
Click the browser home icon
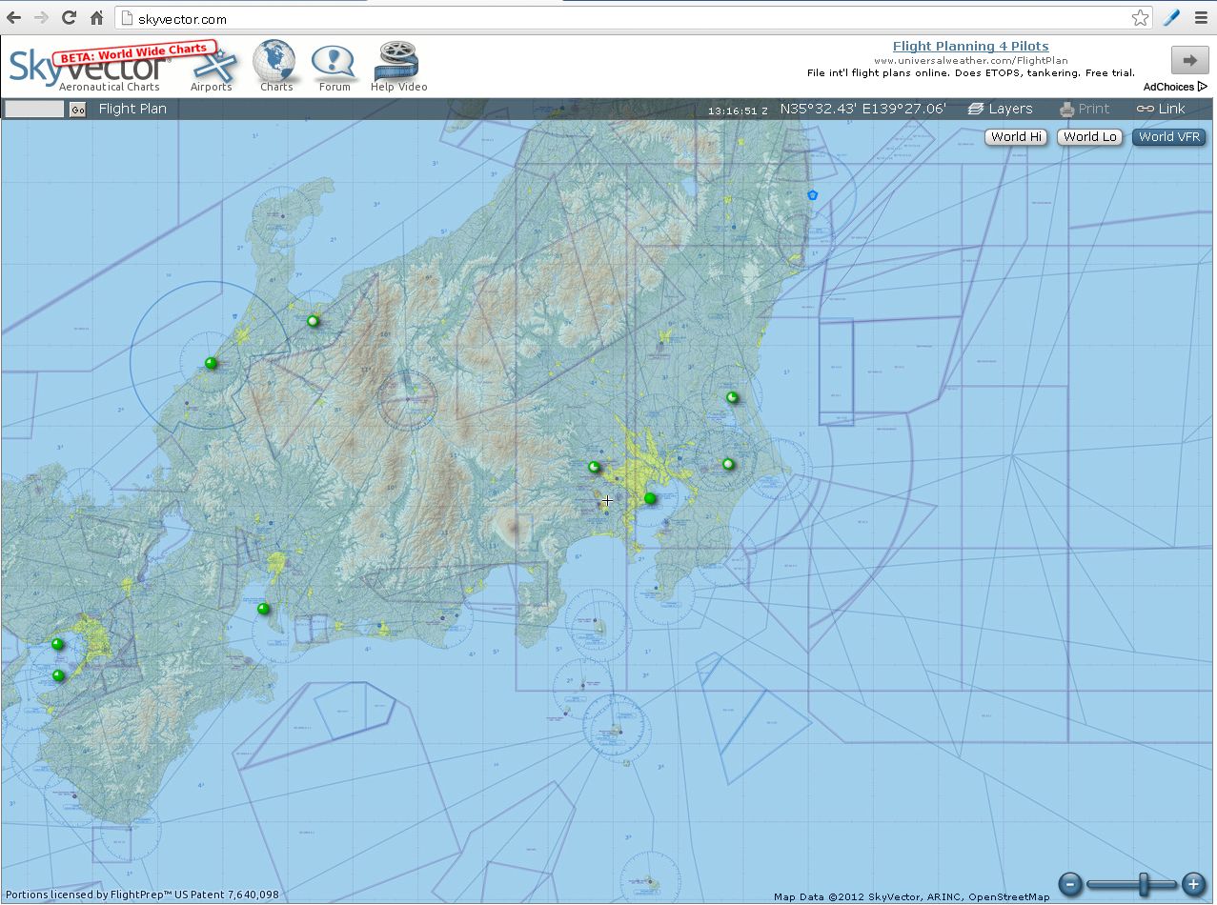96,17
